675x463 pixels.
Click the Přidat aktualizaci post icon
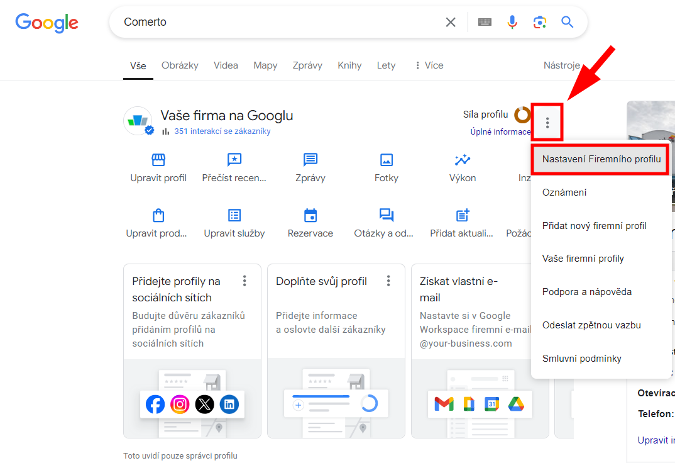tap(463, 215)
